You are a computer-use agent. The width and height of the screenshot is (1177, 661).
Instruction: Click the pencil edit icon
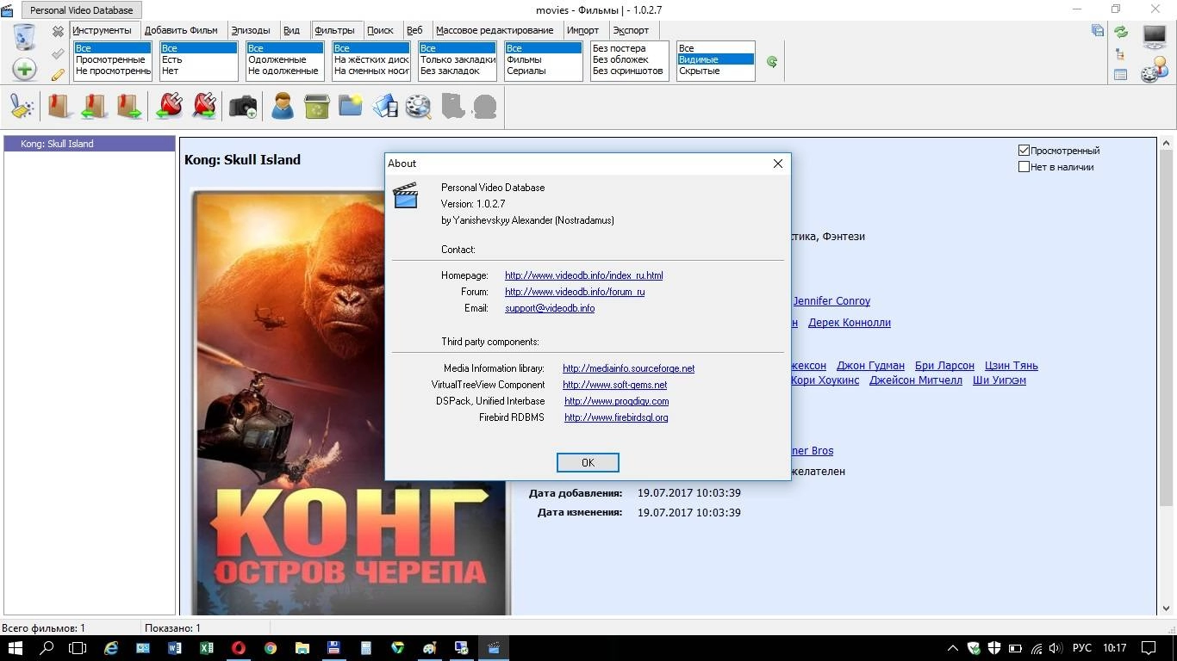tap(58, 75)
